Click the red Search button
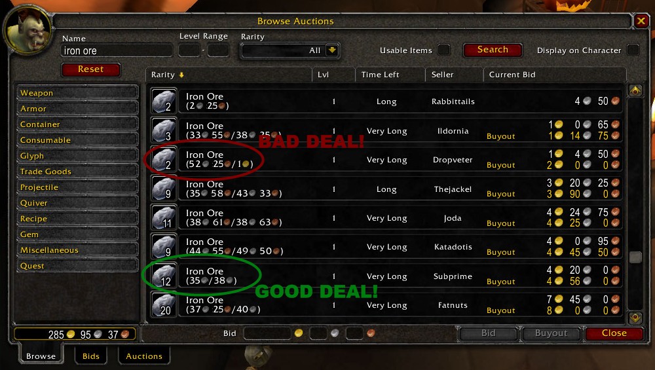 point(493,50)
